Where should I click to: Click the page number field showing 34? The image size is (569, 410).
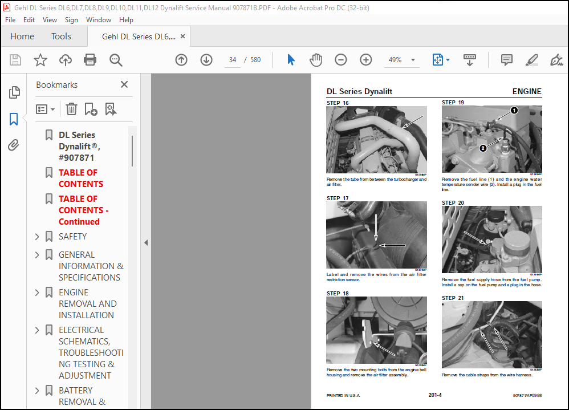(x=233, y=60)
